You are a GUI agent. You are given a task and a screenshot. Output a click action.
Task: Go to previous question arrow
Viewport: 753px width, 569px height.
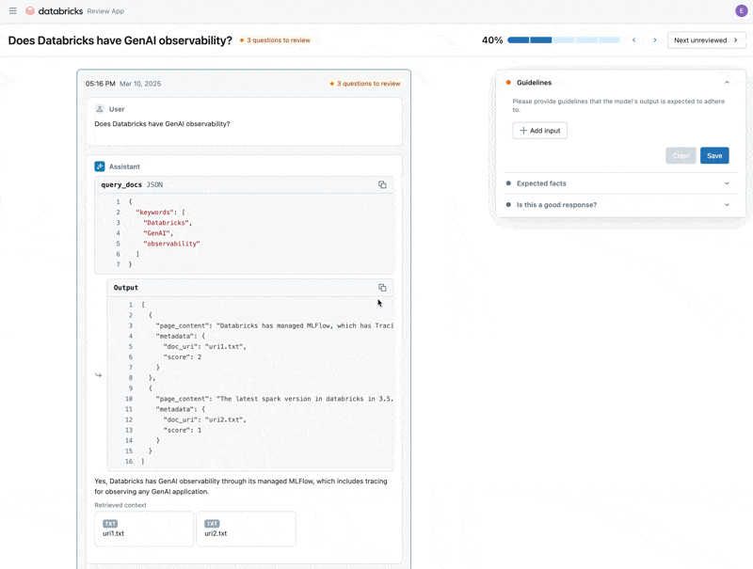[634, 40]
